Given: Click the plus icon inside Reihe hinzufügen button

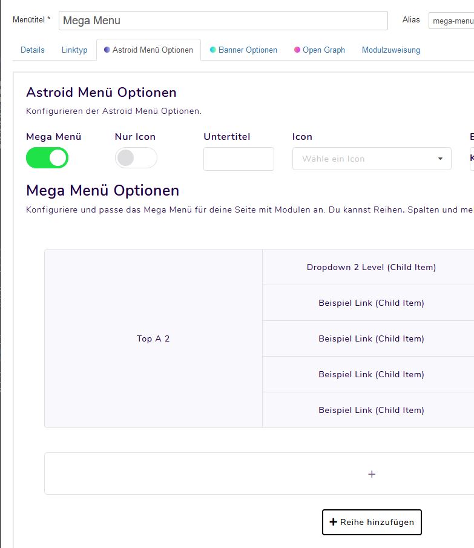Looking at the screenshot, I should tap(334, 521).
